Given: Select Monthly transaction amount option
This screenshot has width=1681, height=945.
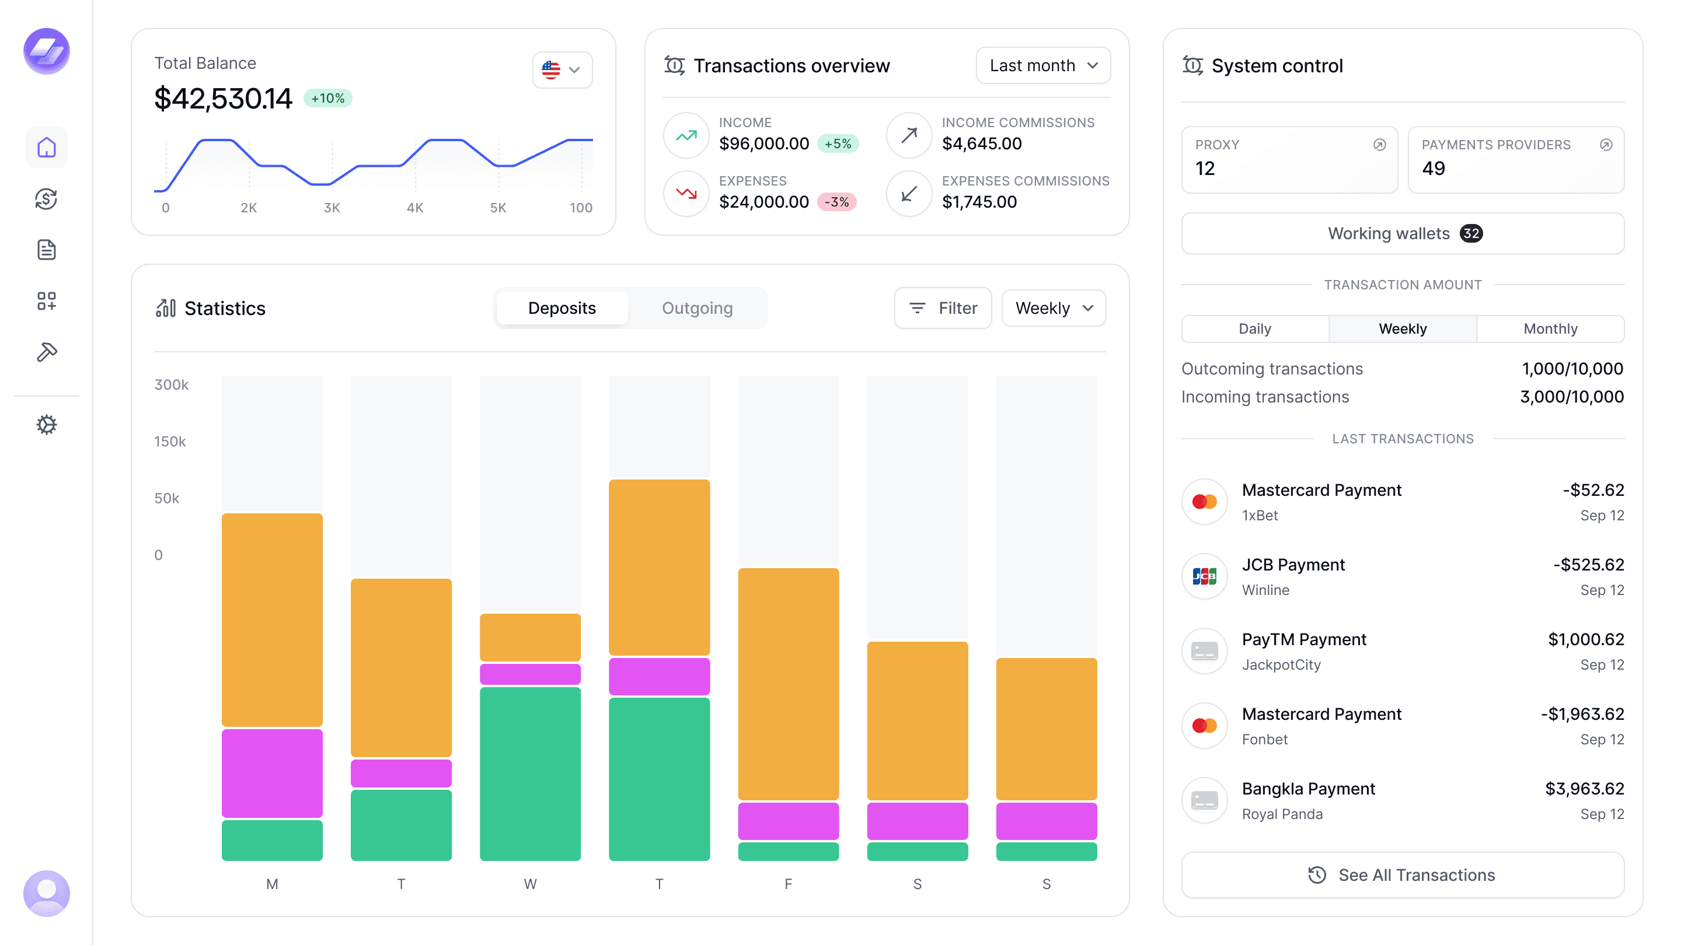Looking at the screenshot, I should tap(1550, 328).
